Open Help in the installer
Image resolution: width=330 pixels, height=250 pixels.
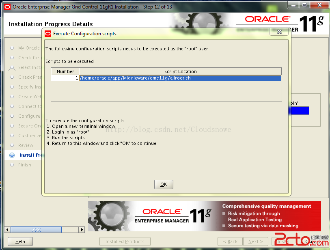coord(20,241)
